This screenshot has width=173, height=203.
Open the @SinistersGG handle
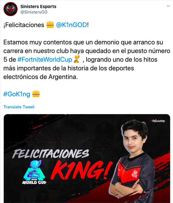point(34,12)
